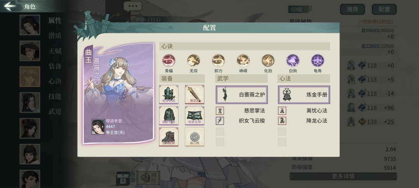The height and width of the screenshot is (188, 419).
Task: Select the 如梦玉带 belt slot
Action: (x=194, y=116)
